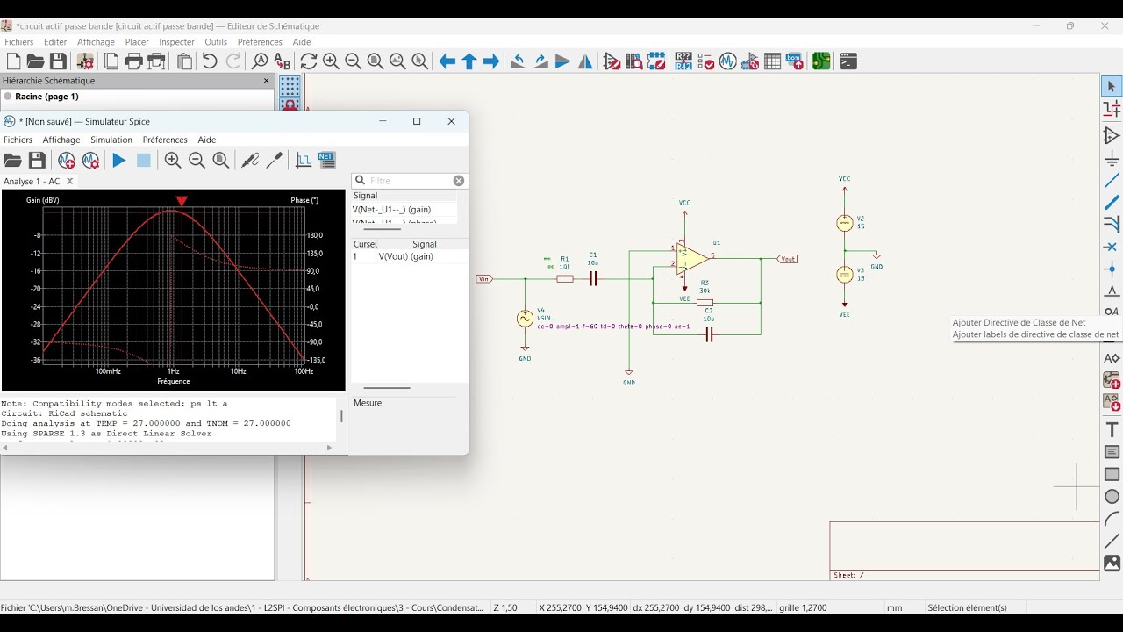The width and height of the screenshot is (1123, 632).
Task: Open Find and Replace tool
Action: tap(282, 61)
